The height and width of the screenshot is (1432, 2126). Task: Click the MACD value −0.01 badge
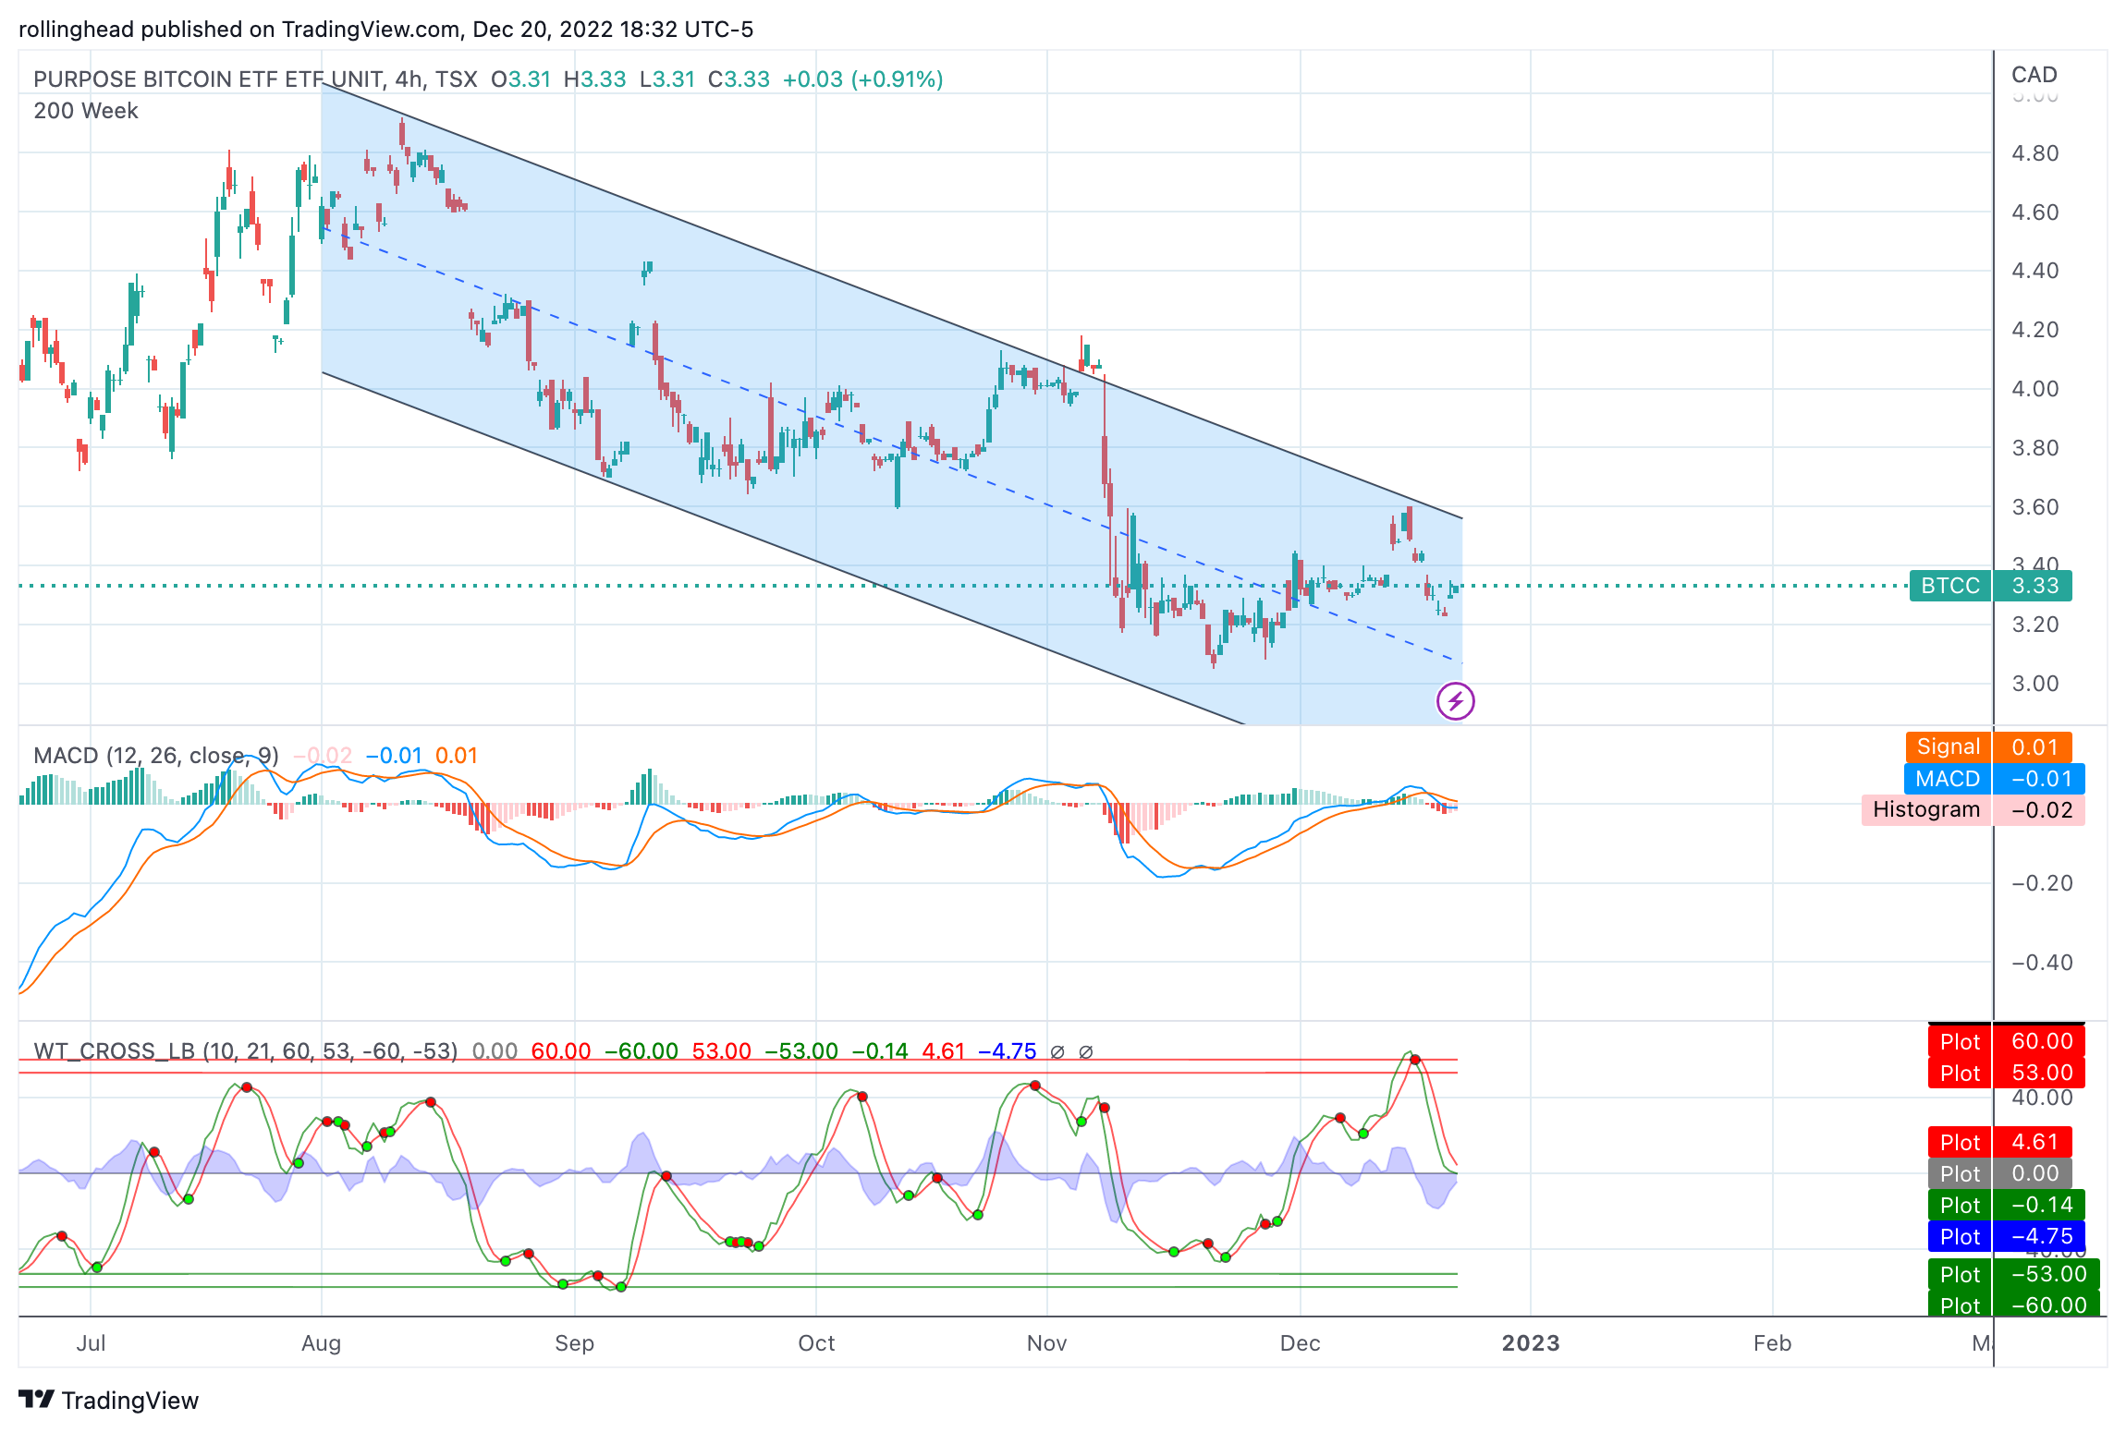[2039, 779]
